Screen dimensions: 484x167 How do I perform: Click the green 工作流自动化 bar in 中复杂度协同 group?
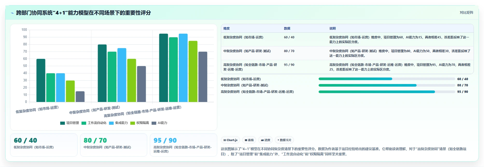click(112, 77)
